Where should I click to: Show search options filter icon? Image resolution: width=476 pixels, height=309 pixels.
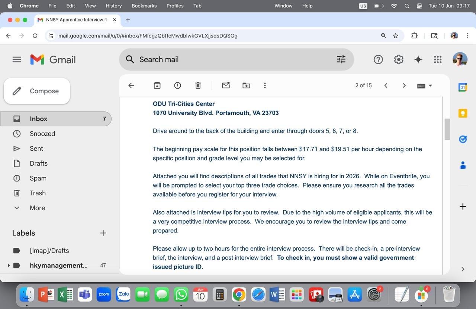click(x=341, y=59)
